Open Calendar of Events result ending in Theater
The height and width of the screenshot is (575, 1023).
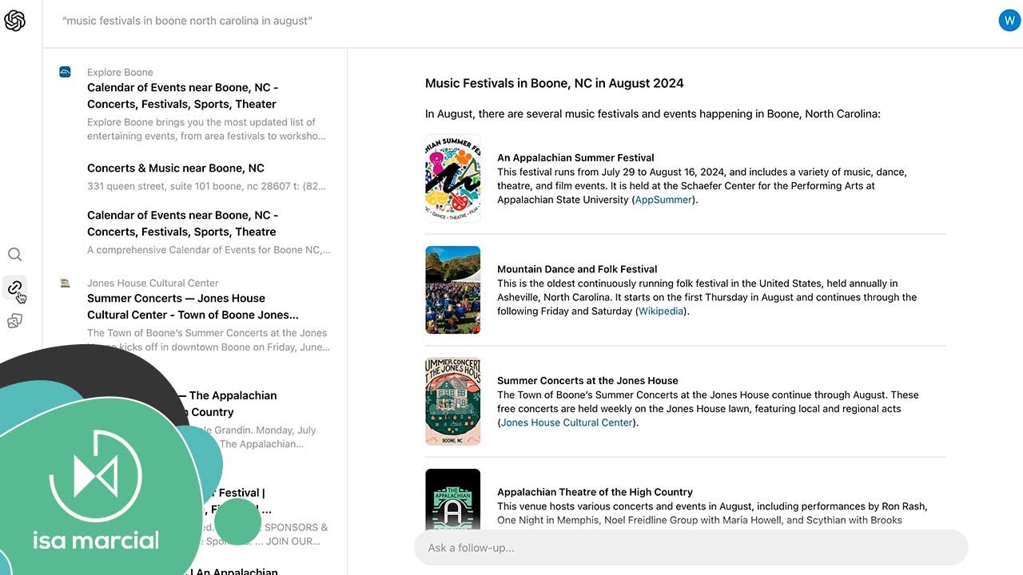coord(183,96)
